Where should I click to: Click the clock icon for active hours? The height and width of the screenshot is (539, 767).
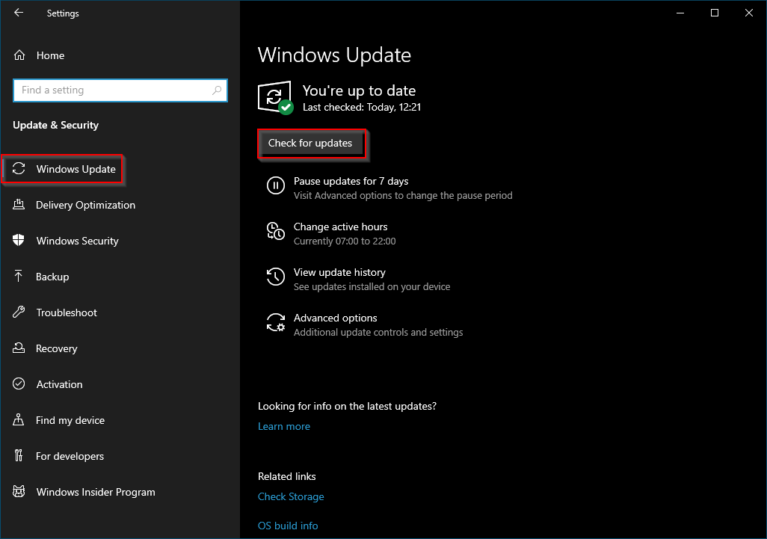point(275,231)
